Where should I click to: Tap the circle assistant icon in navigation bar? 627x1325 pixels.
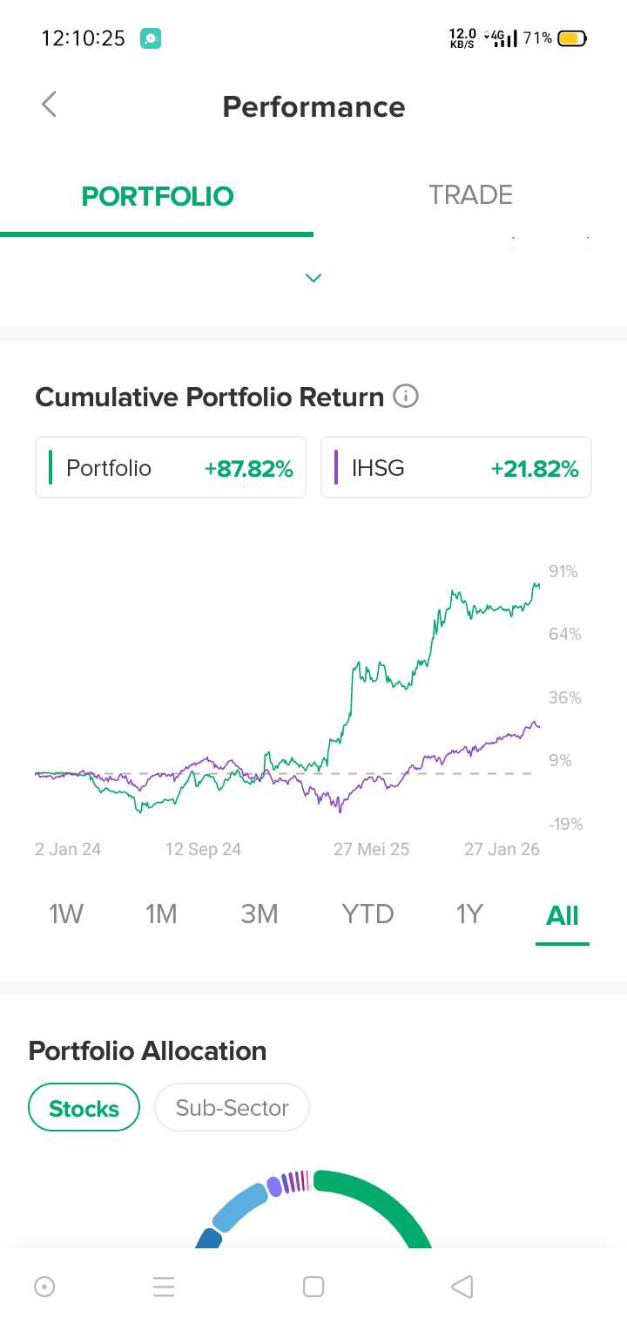(x=44, y=1287)
